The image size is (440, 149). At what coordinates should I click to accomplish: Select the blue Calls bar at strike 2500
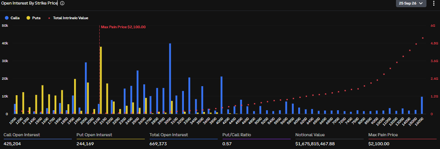(138, 92)
